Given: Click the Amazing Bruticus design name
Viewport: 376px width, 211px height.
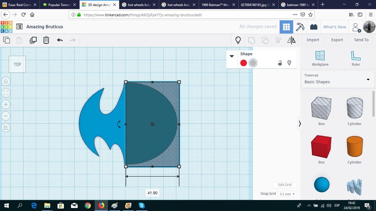Looking at the screenshot, I should pos(45,27).
